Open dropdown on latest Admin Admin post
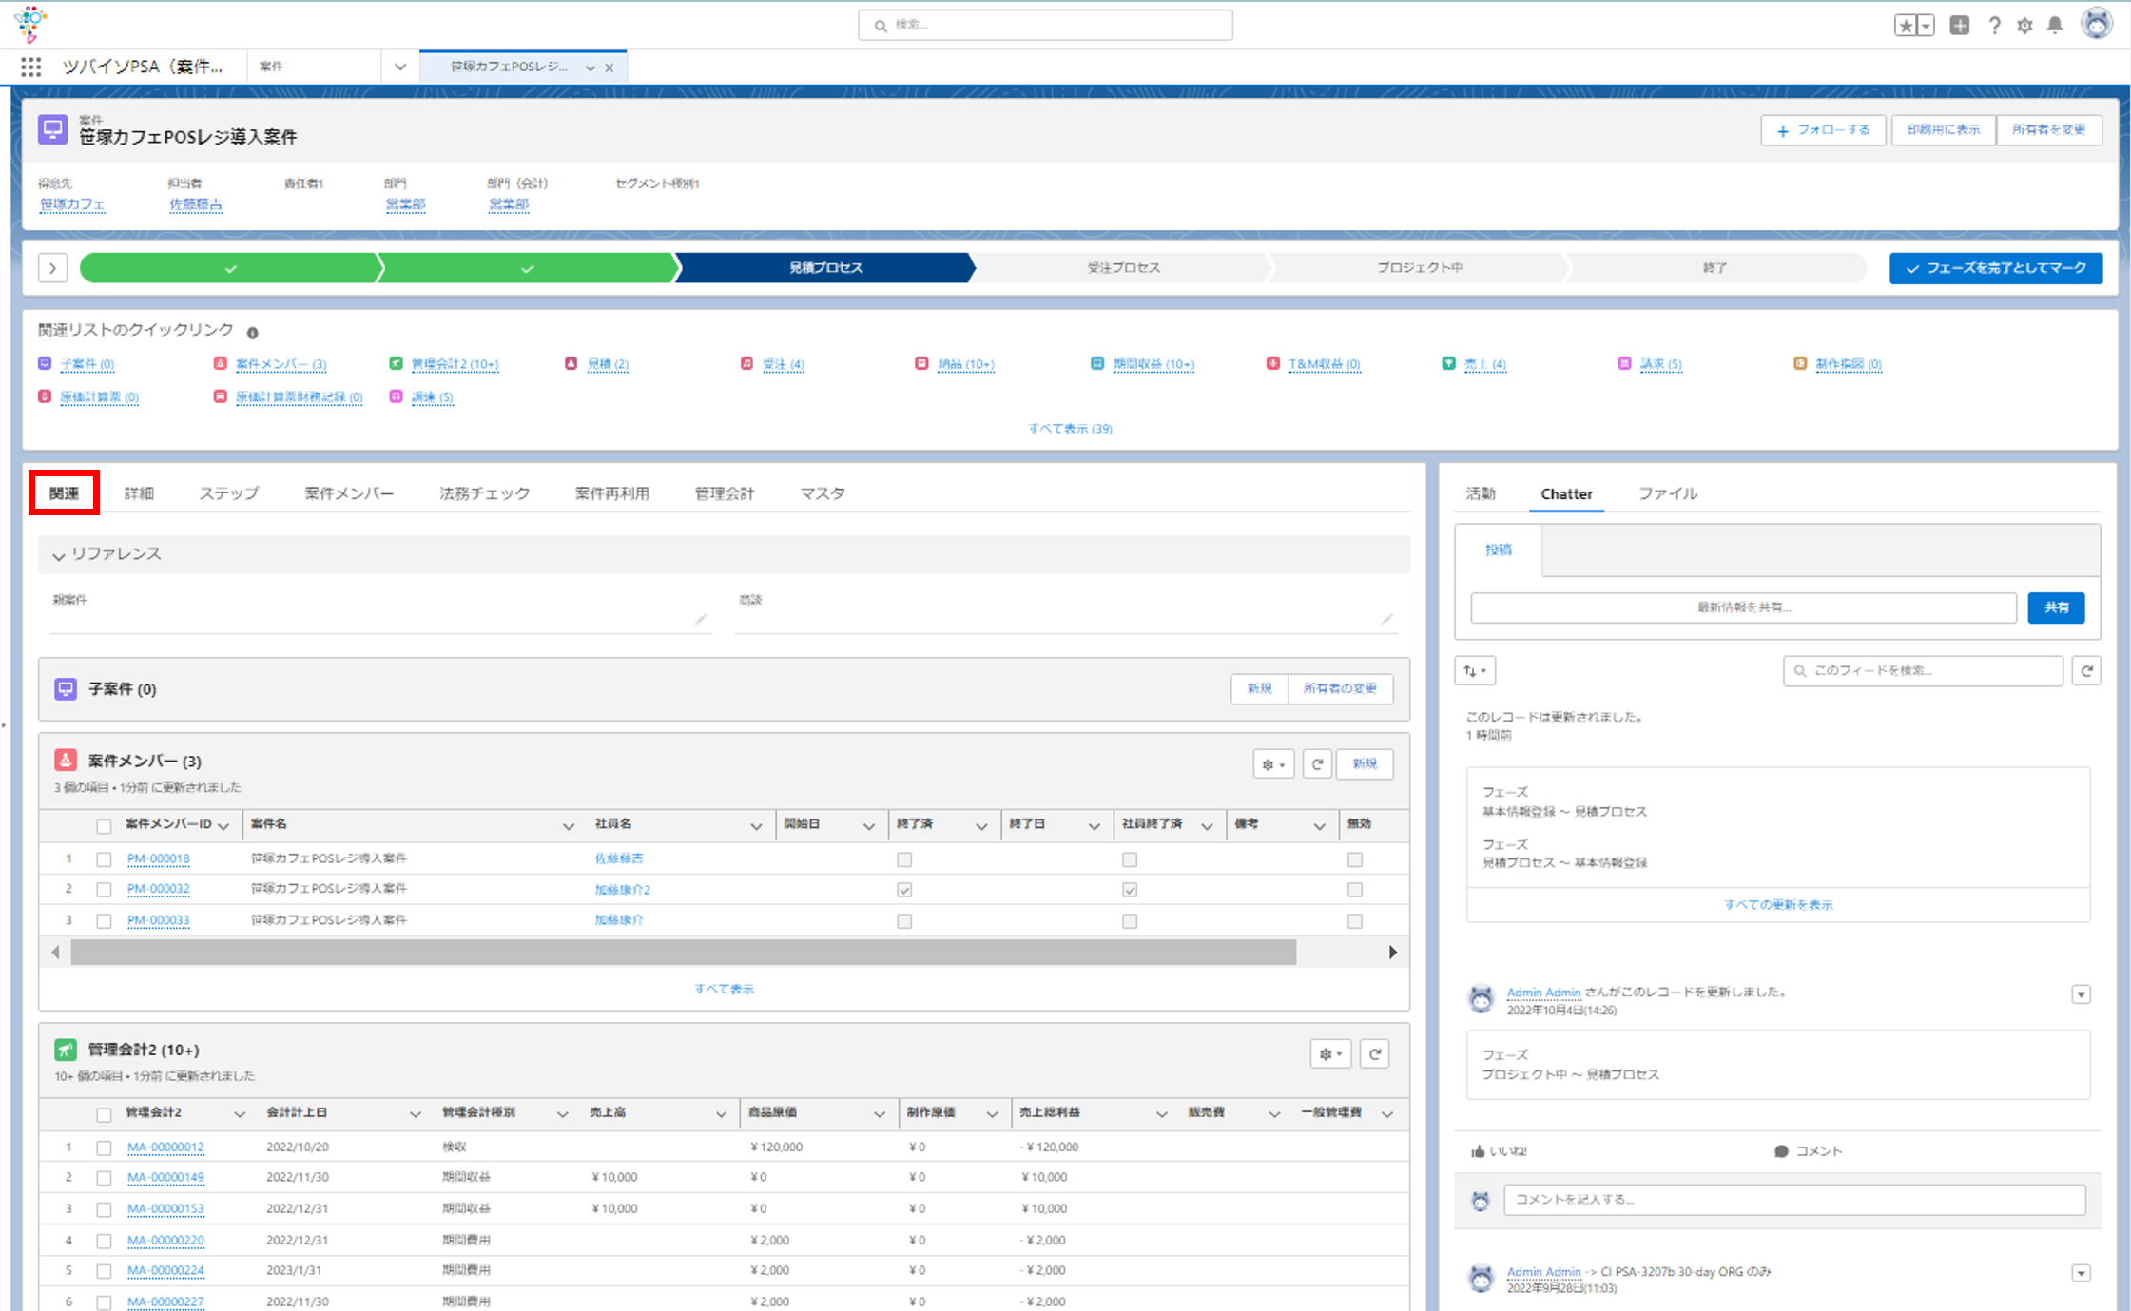This screenshot has height=1311, width=2131. [2081, 994]
